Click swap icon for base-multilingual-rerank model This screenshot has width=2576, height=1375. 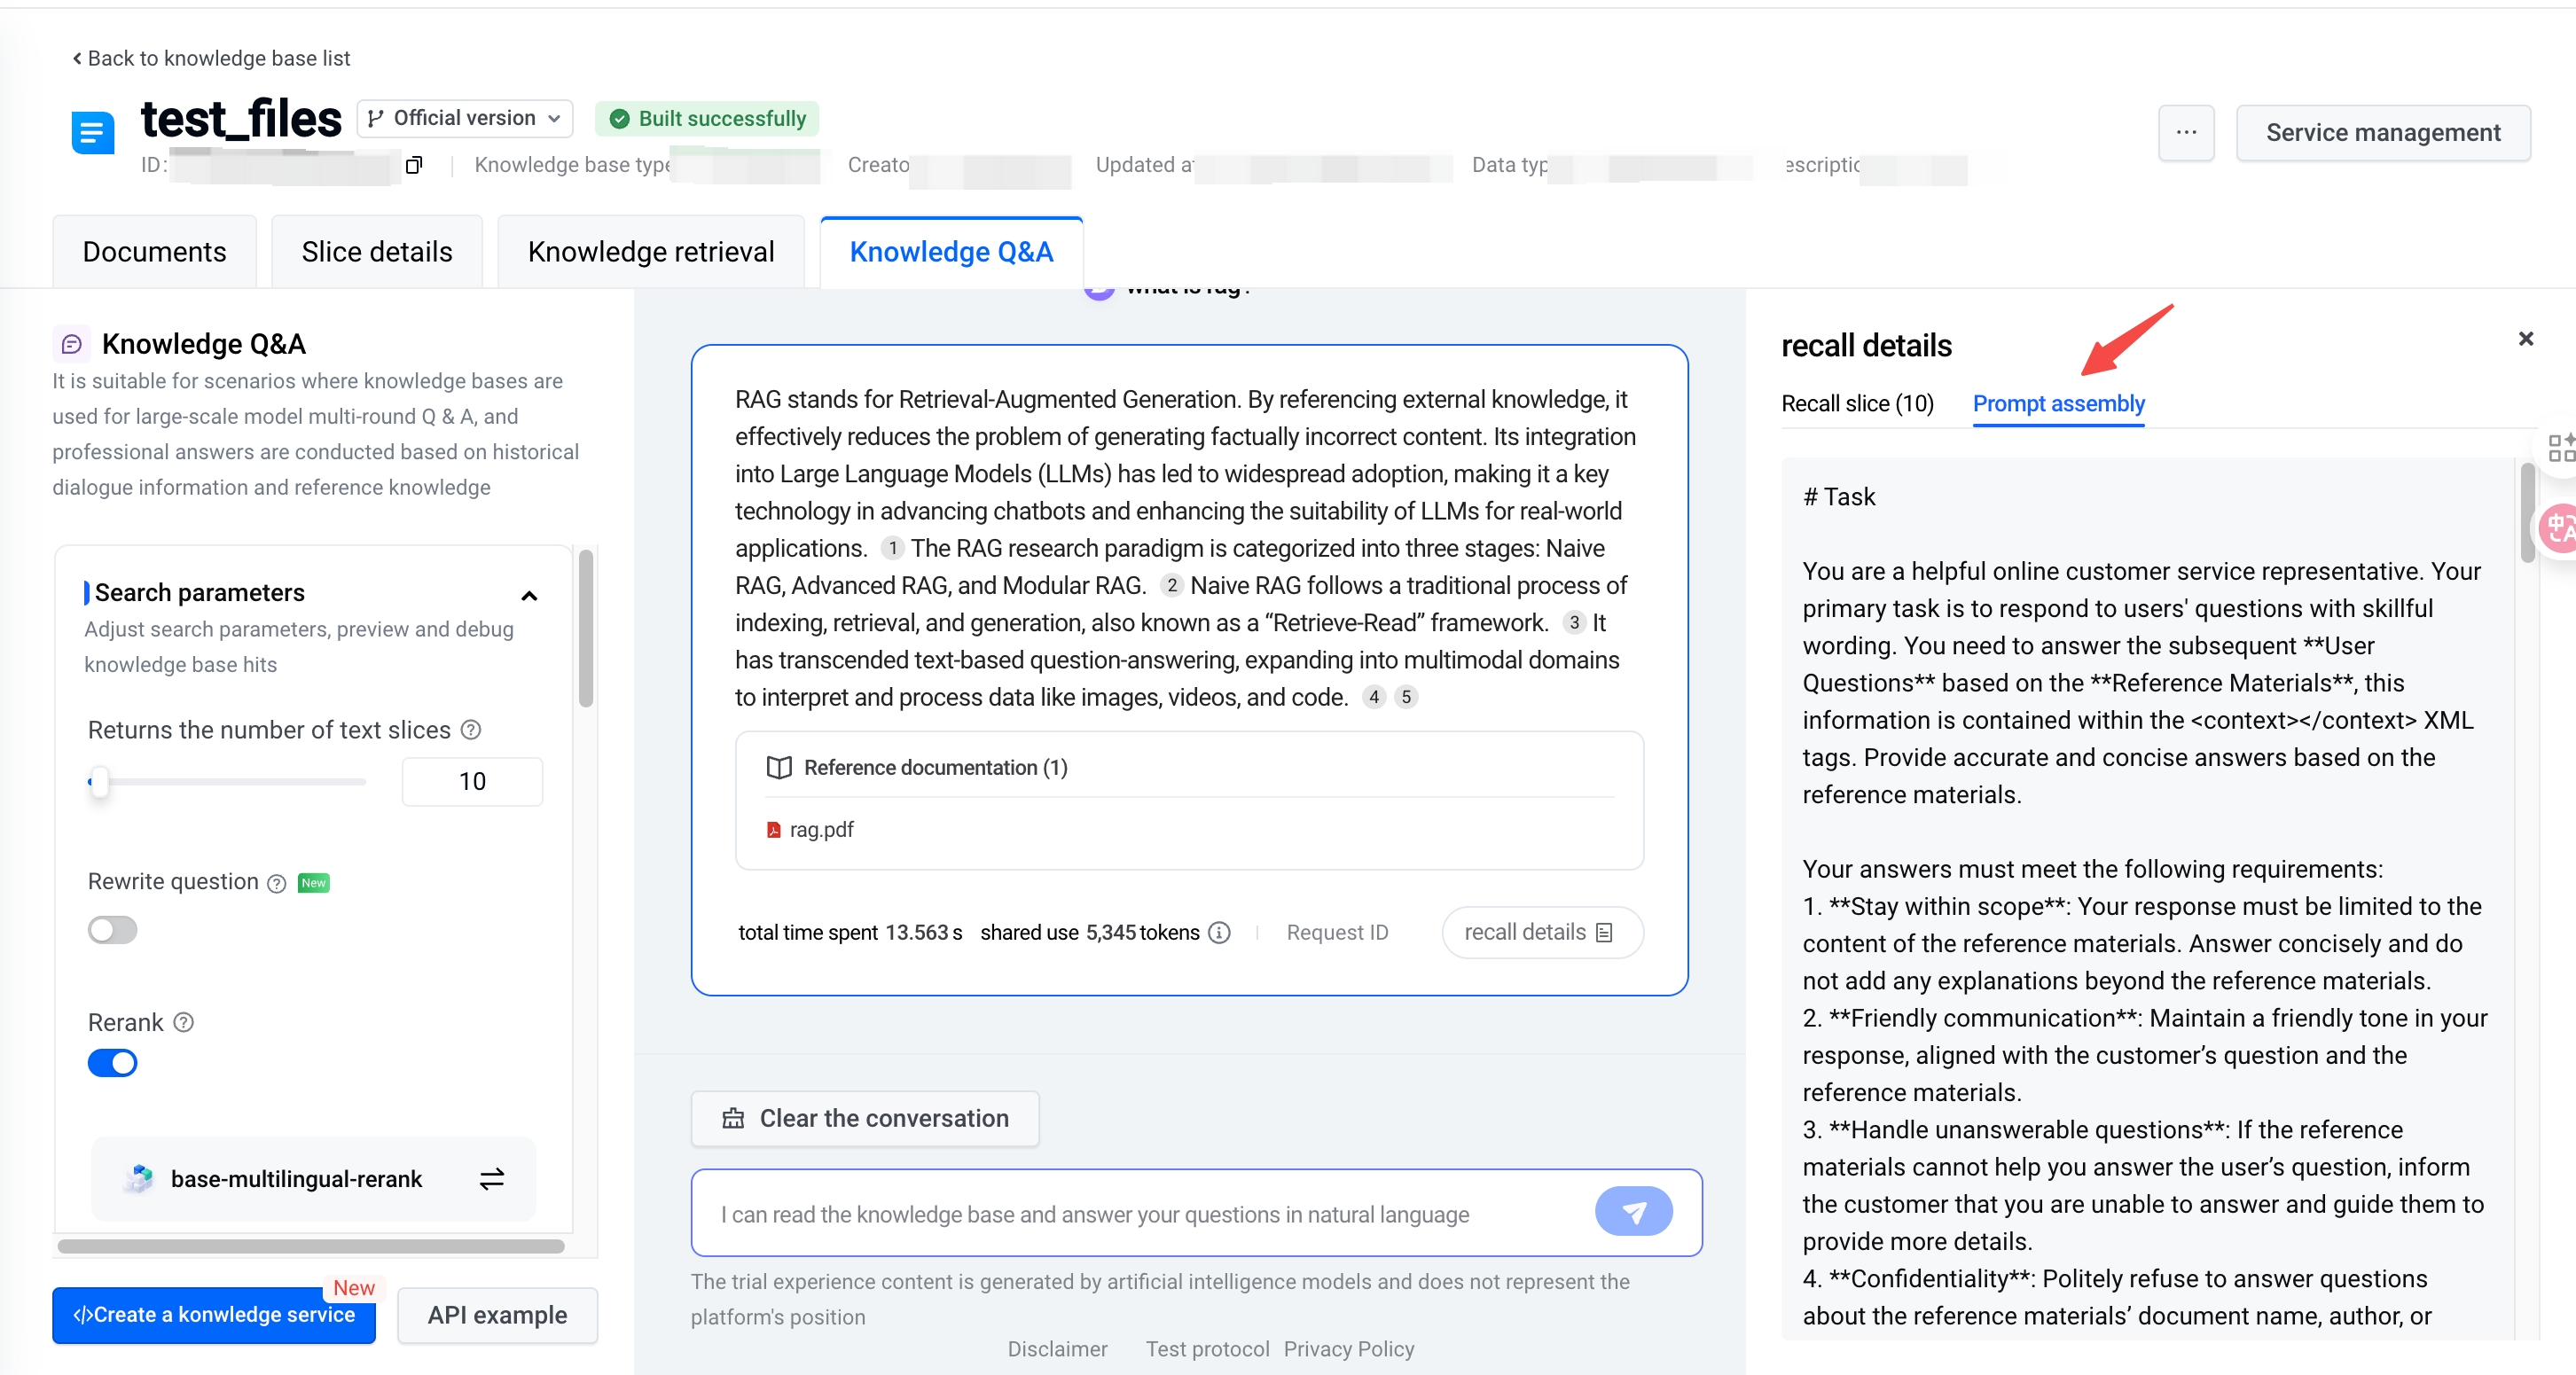coord(491,1179)
